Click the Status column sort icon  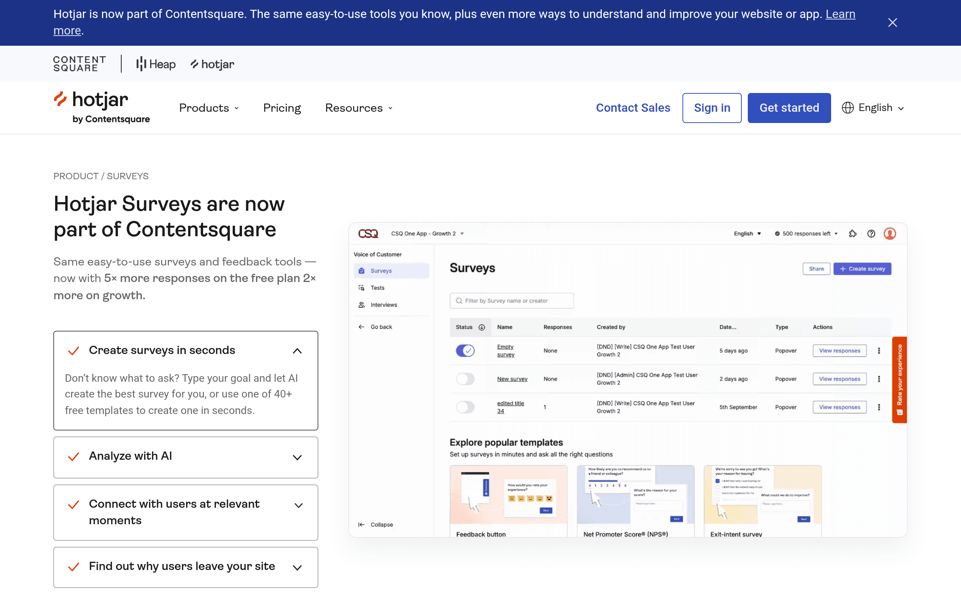click(482, 327)
